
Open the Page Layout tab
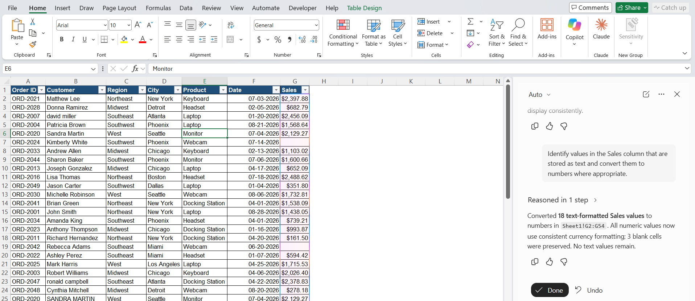point(119,8)
